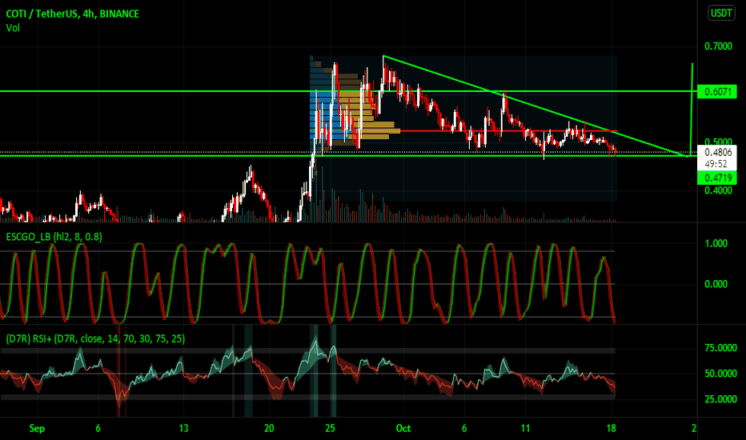The width and height of the screenshot is (746, 440).
Task: Click the Vol indicator label
Action: (13, 28)
